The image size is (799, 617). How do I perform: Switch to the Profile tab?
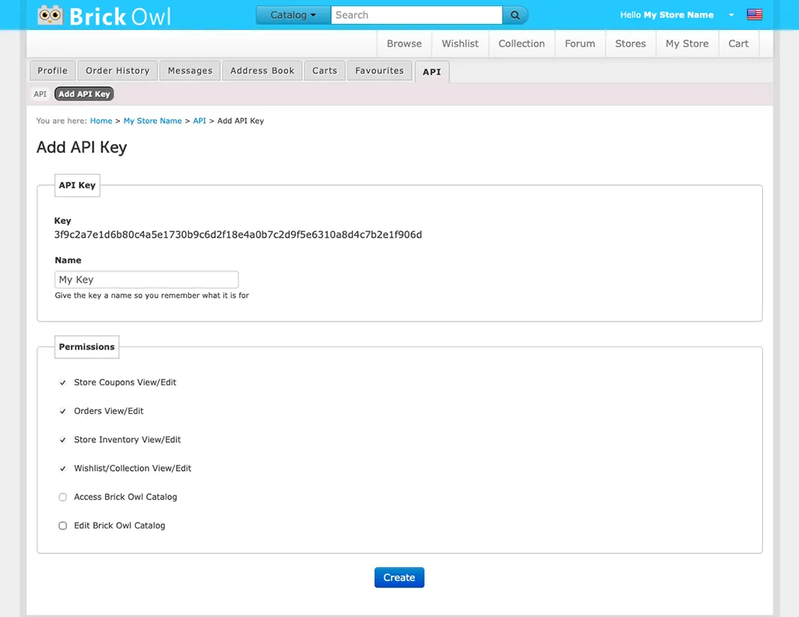(53, 70)
